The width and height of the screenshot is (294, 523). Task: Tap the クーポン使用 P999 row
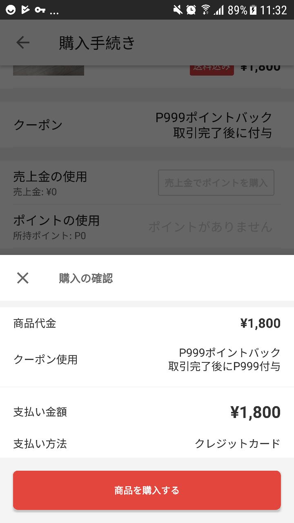pyautogui.click(x=147, y=359)
